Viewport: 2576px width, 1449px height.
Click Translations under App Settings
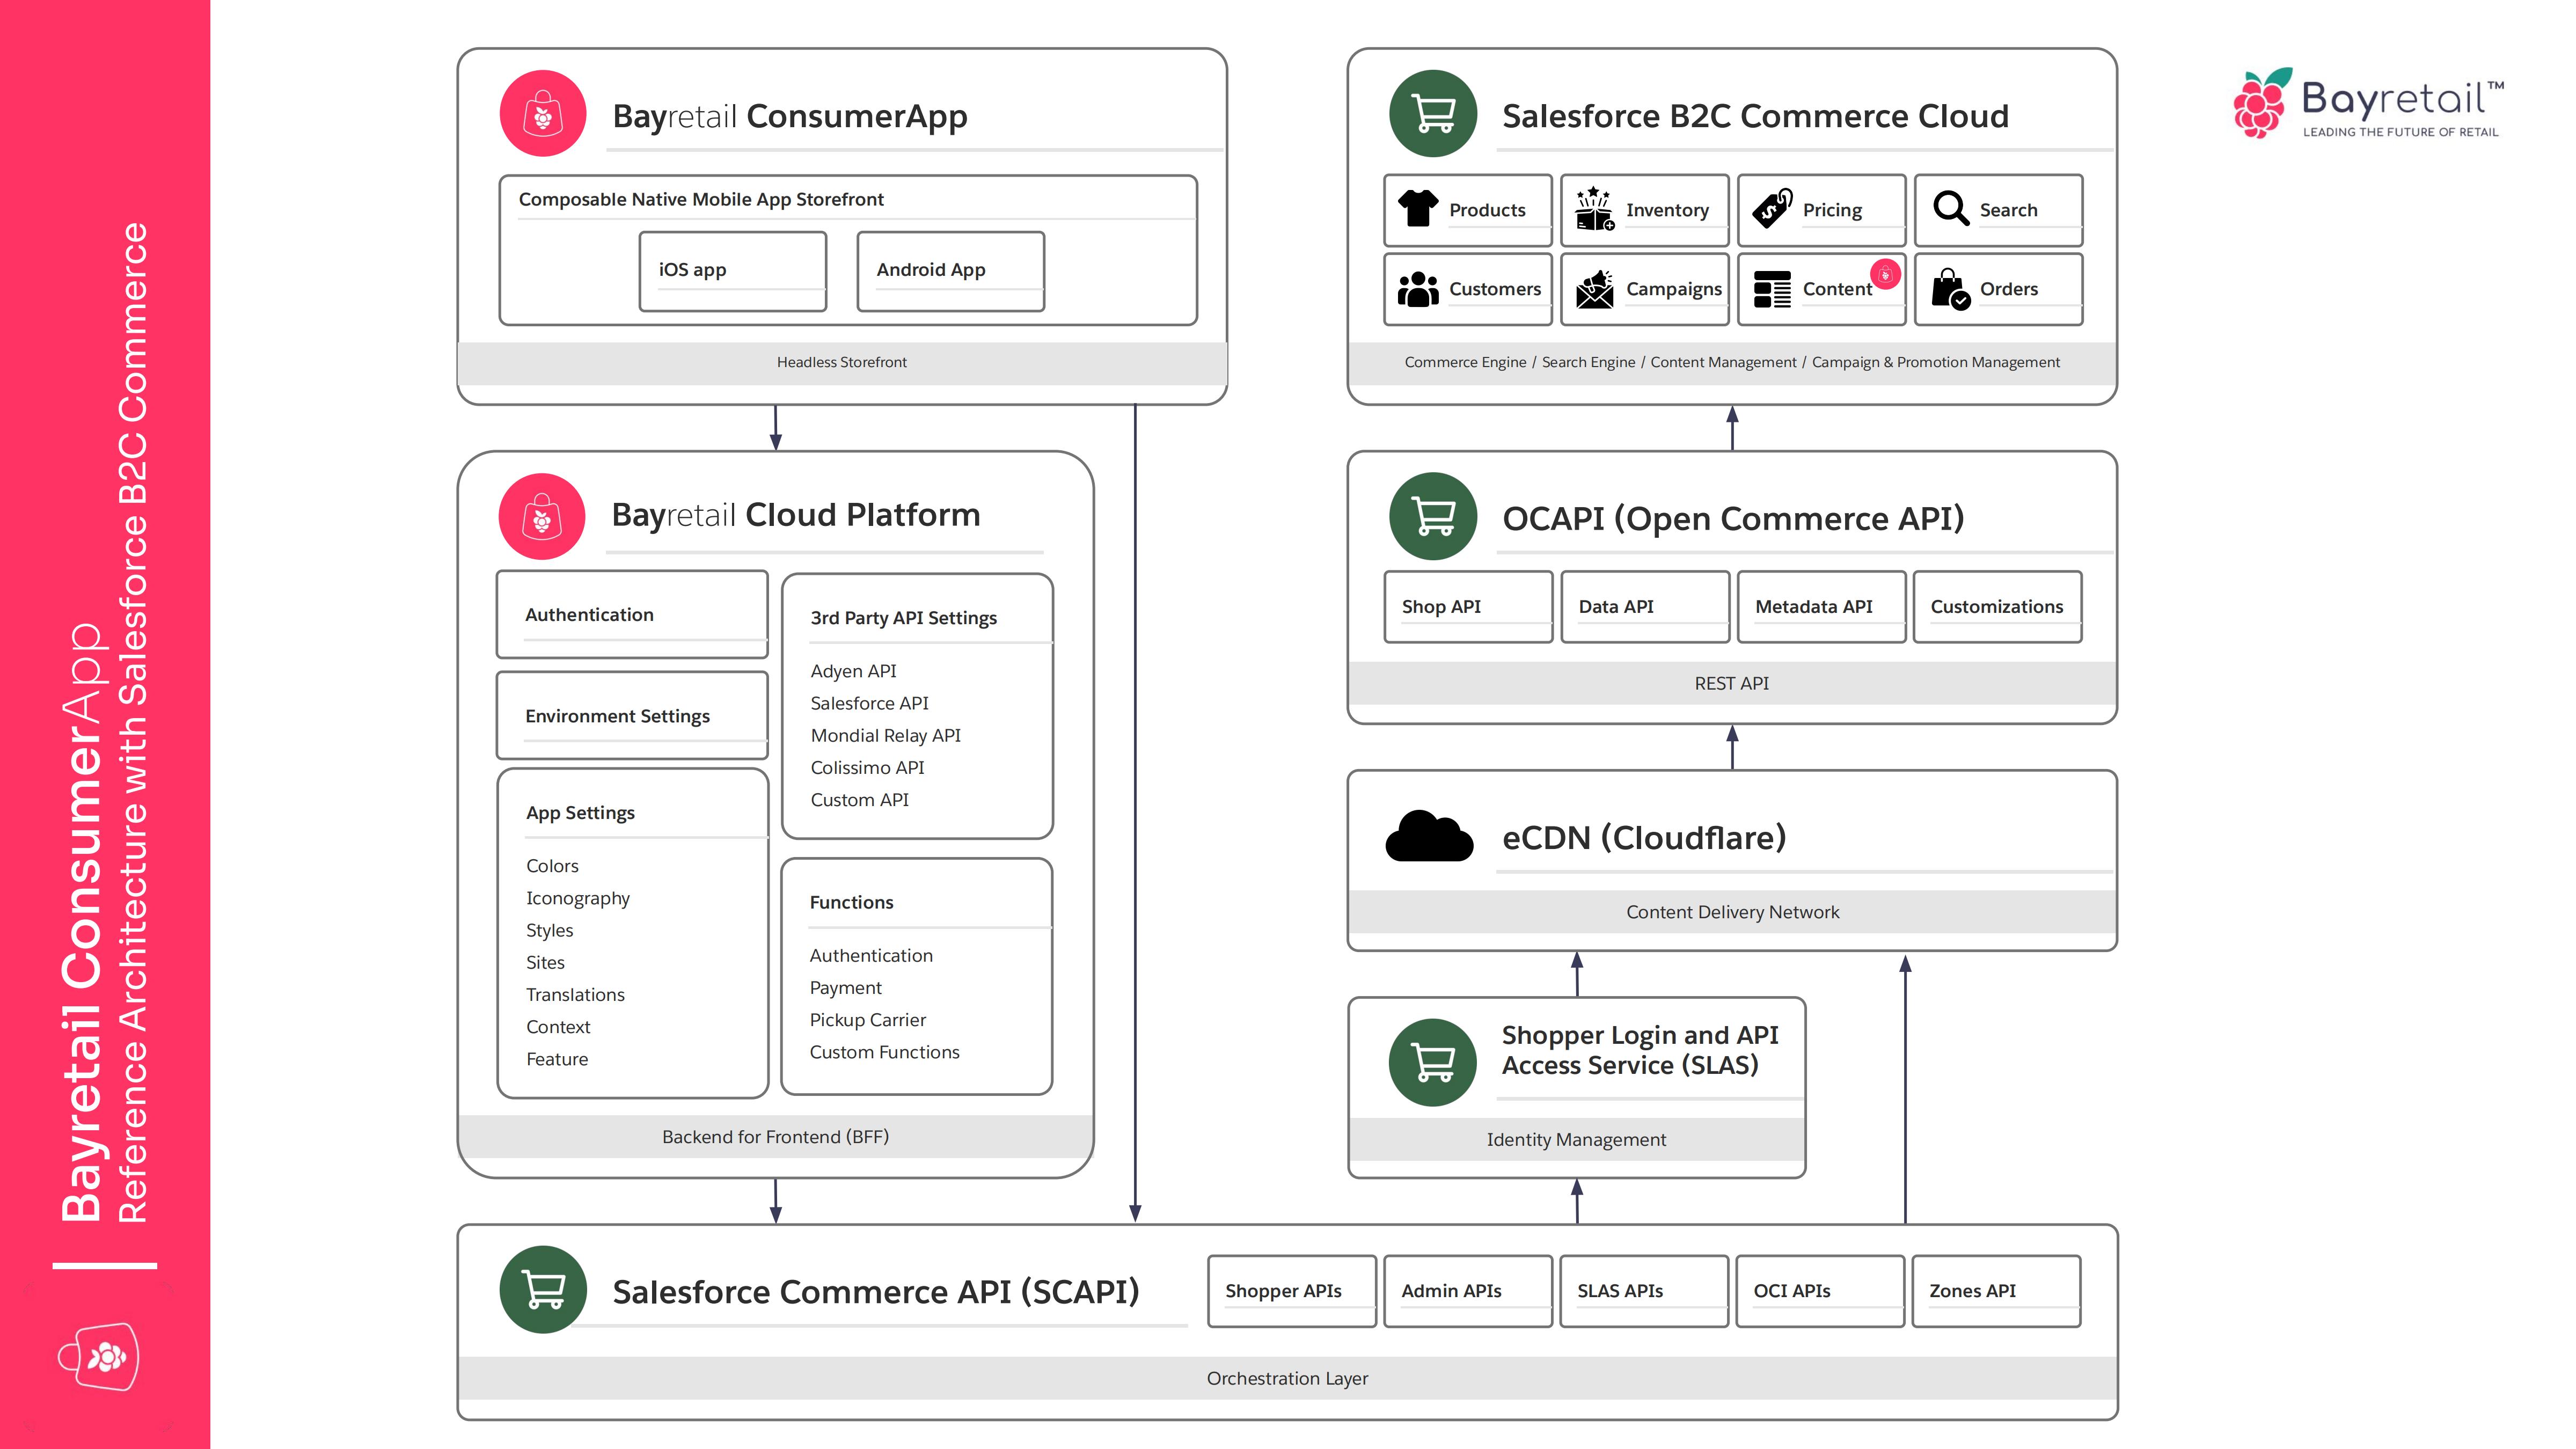point(575,994)
